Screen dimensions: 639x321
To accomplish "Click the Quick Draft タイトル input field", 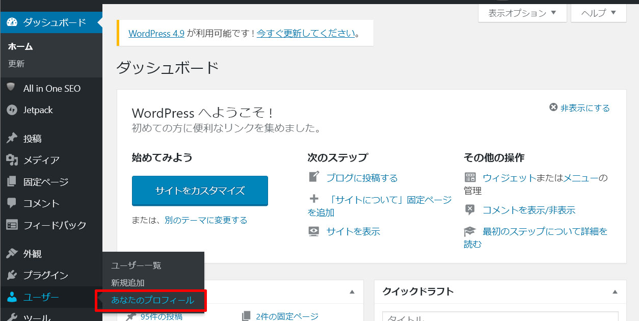I will point(500,316).
